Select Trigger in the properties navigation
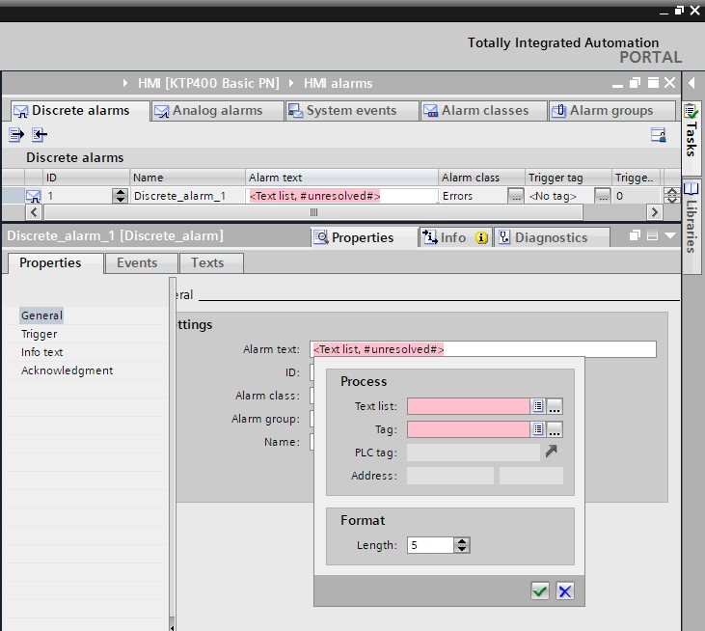Image resolution: width=705 pixels, height=631 pixels. click(40, 334)
